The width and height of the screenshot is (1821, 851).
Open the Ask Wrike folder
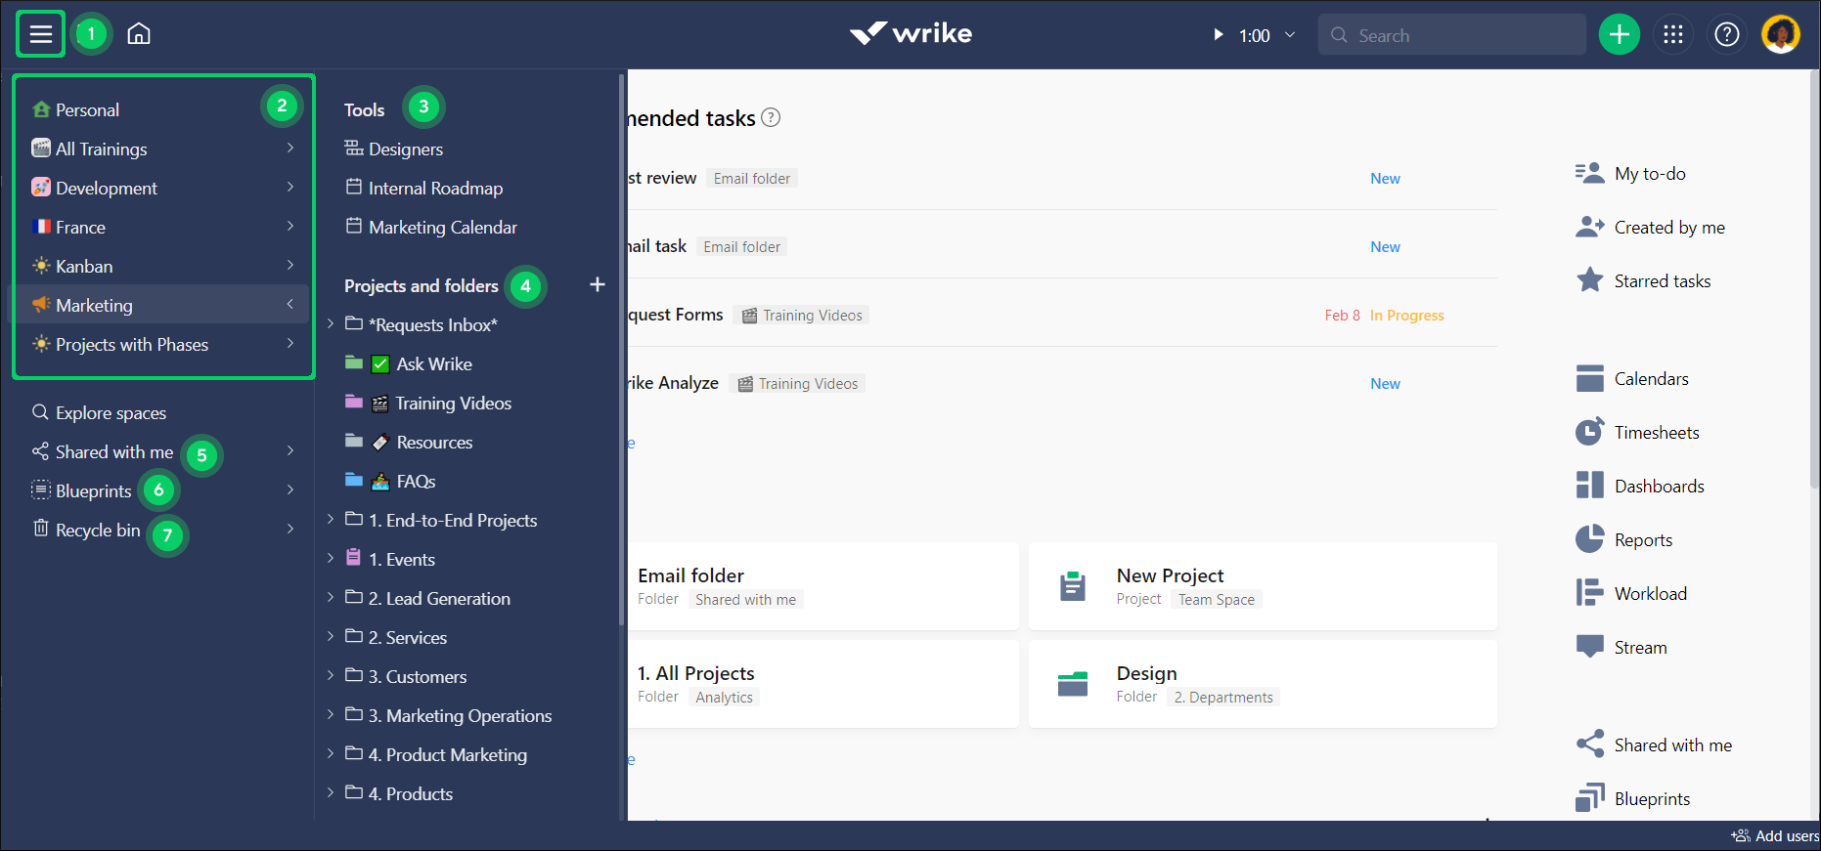pyautogui.click(x=433, y=363)
